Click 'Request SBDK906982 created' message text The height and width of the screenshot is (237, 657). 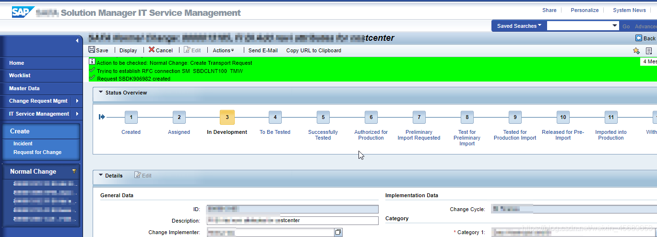[x=133, y=79]
